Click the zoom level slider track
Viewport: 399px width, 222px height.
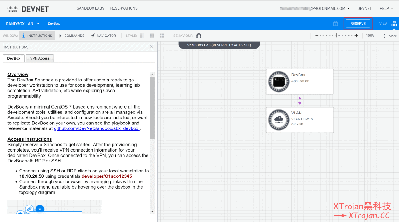[x=336, y=36]
